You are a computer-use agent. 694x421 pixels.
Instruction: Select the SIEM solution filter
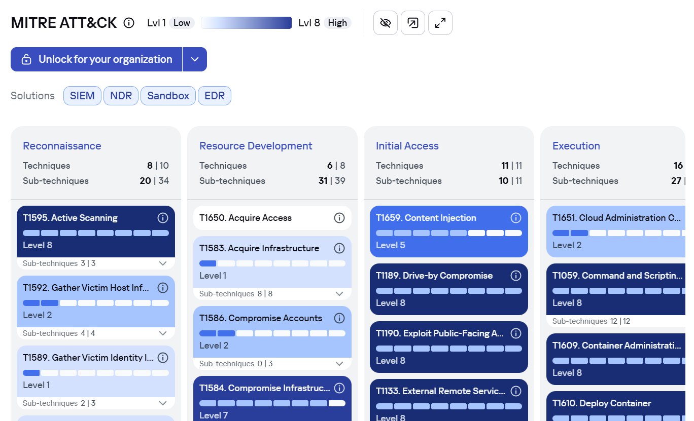[82, 96]
